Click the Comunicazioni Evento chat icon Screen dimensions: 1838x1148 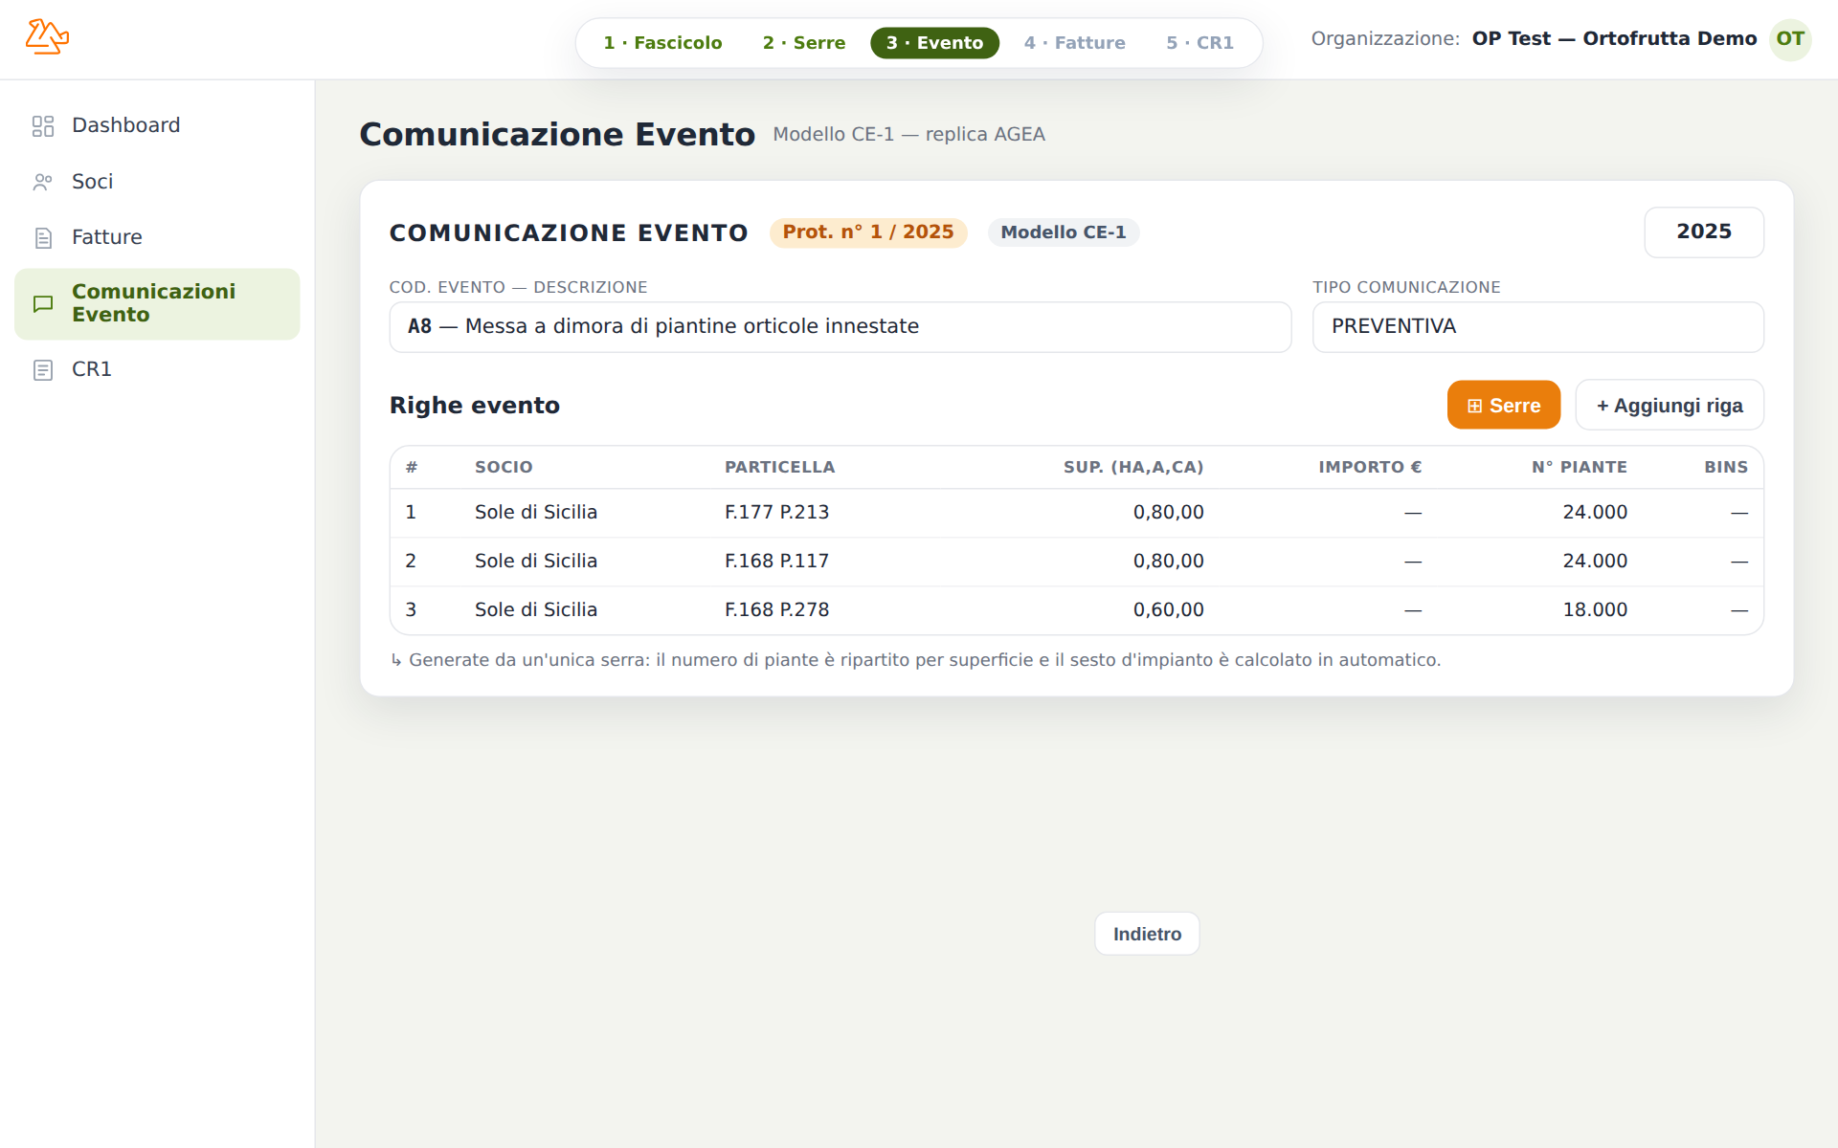[43, 304]
